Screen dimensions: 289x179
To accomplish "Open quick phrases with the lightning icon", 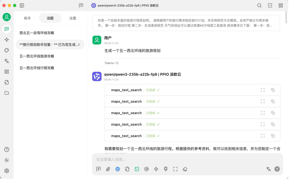I will (x=156, y=169).
